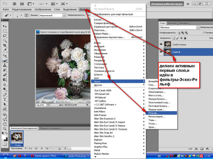Screen dimensions: 213x159
Task: Select the 3D Rotate tool
Action: (x=5, y=114)
